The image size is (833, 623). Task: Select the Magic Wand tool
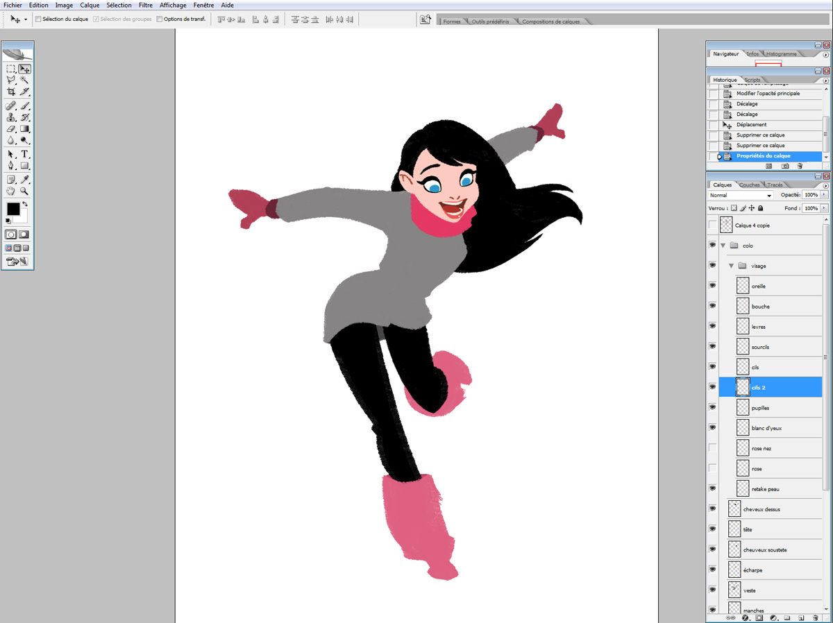(x=24, y=80)
